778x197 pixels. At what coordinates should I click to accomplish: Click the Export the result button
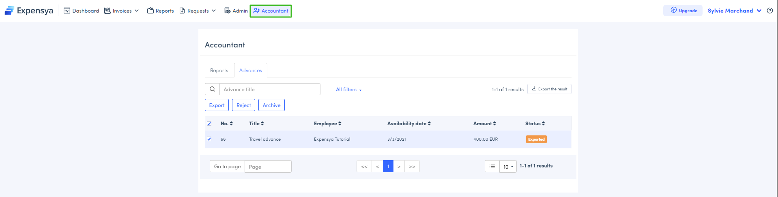point(549,89)
